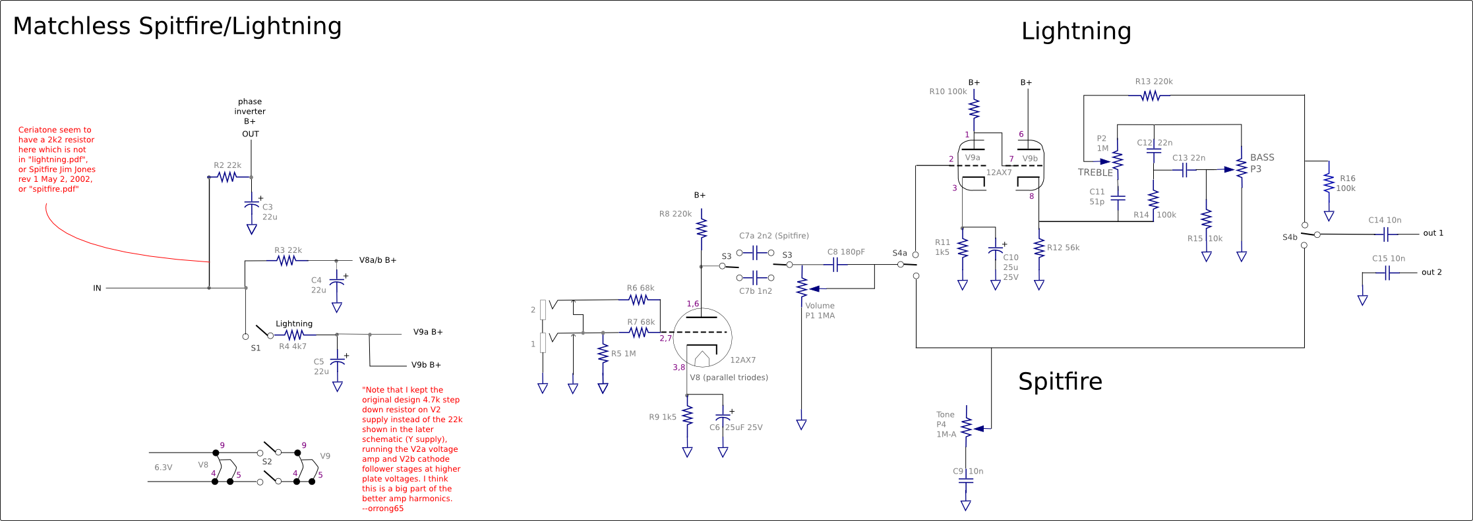Select the C13 22n capacitor label
Viewport: 1473px width, 521px height.
point(1189,158)
